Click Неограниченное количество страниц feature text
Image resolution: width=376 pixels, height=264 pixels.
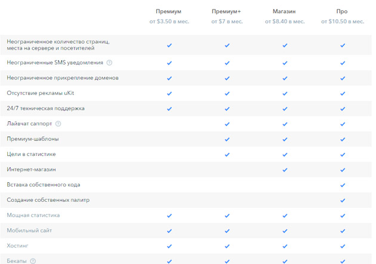tap(58, 45)
